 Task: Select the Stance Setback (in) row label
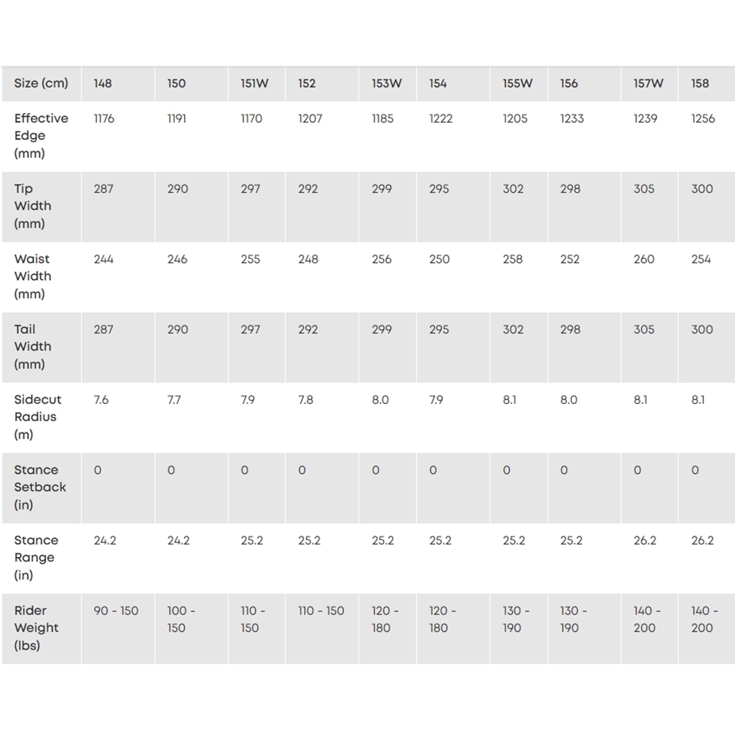coord(40,487)
